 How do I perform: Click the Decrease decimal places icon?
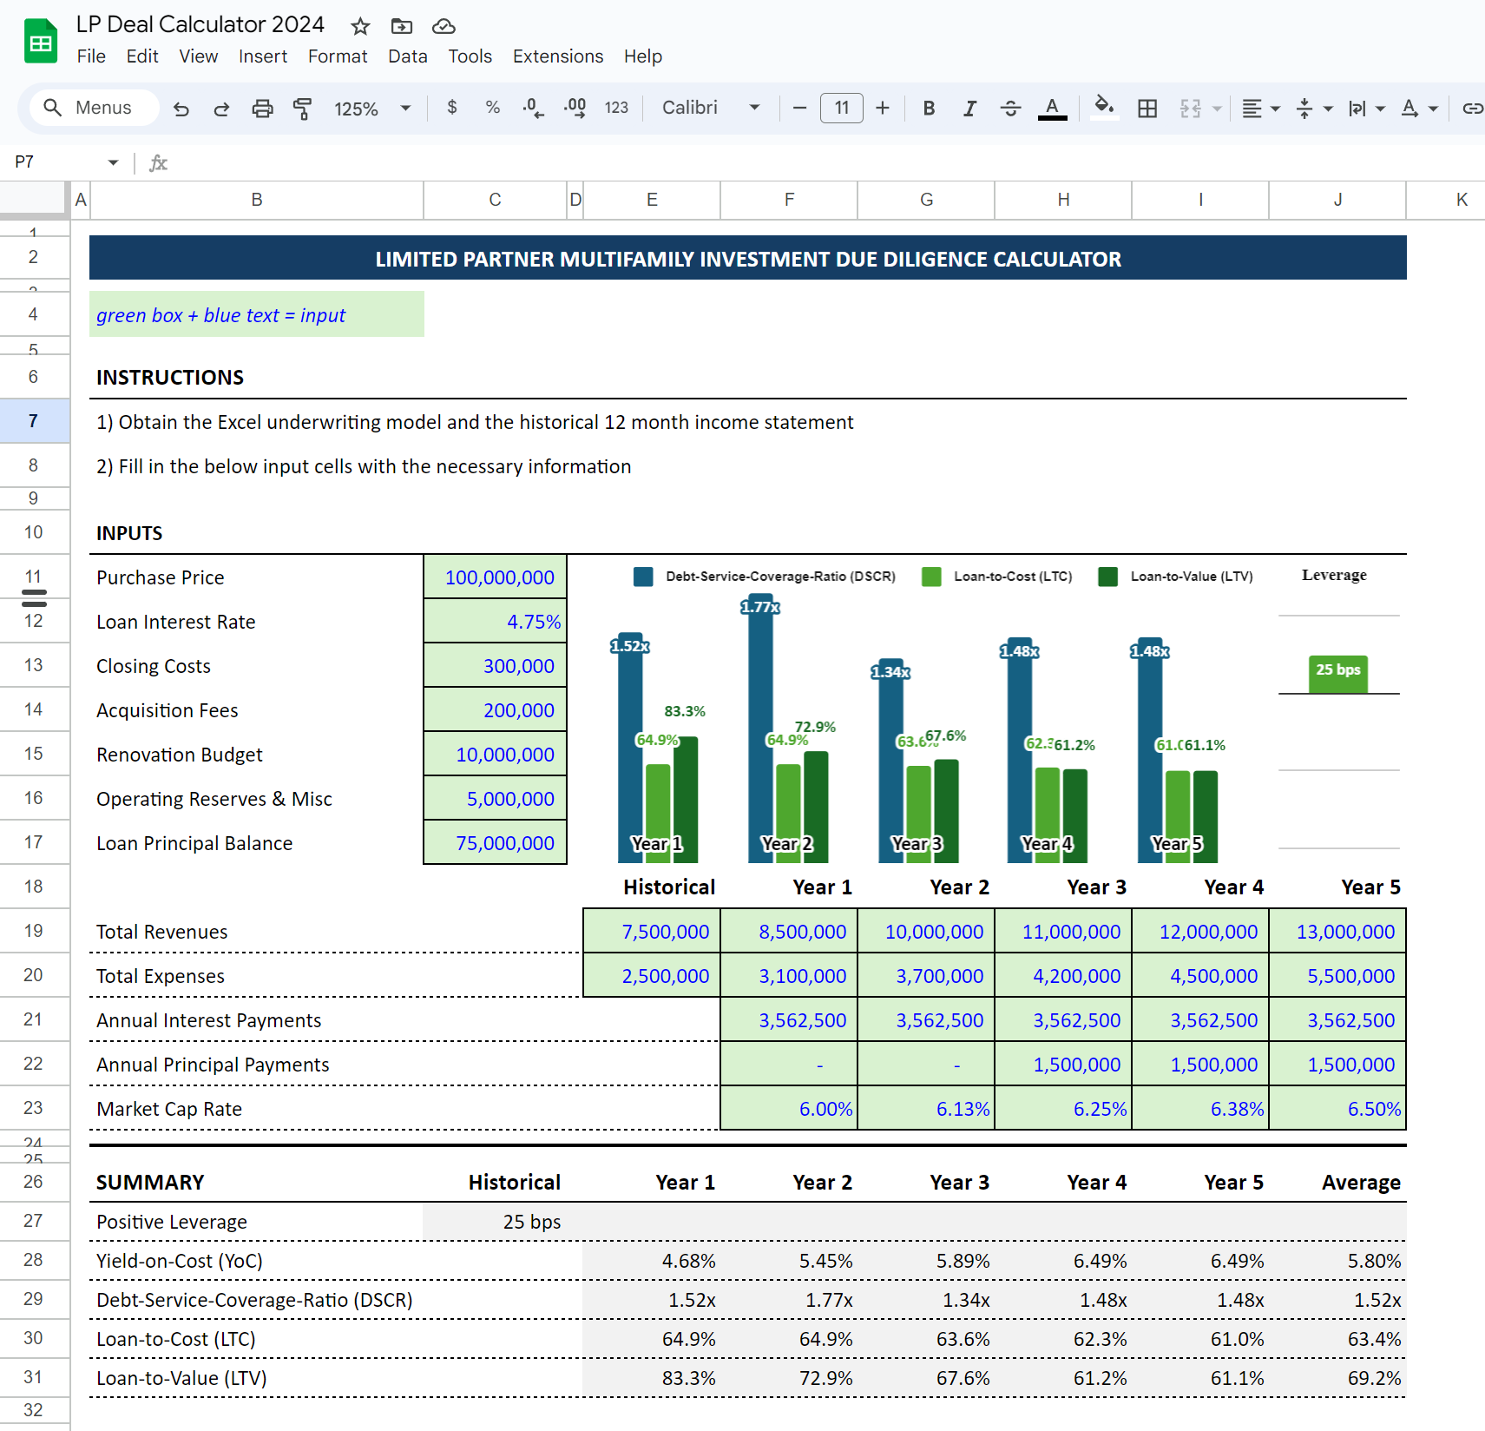[532, 108]
